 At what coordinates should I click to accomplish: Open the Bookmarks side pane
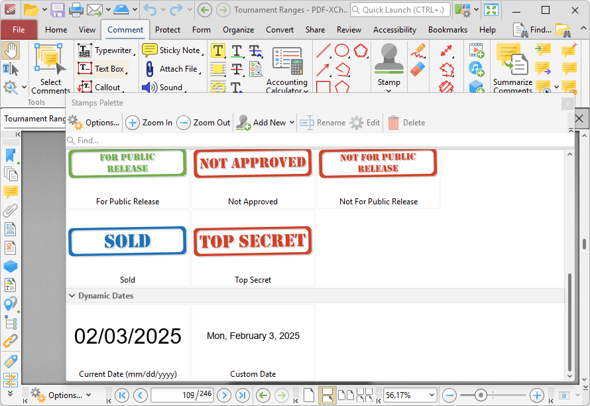point(11,155)
